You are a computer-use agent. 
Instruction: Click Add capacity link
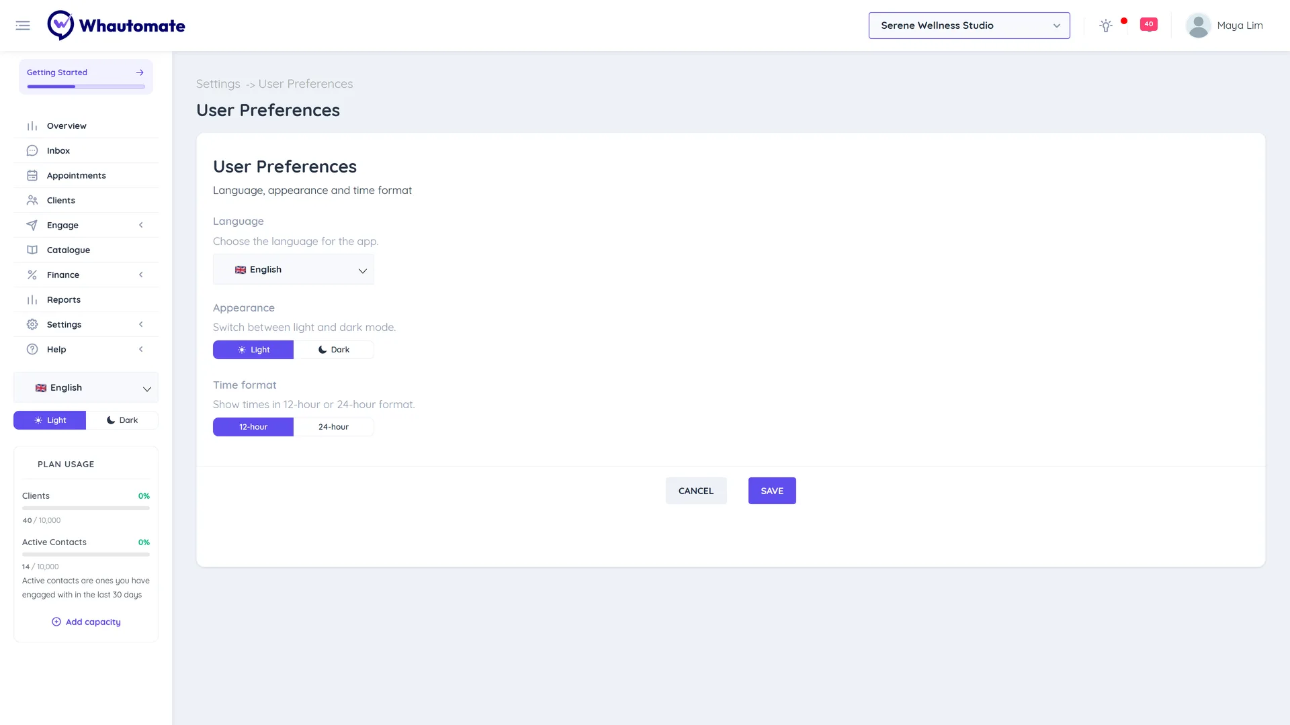tap(86, 622)
